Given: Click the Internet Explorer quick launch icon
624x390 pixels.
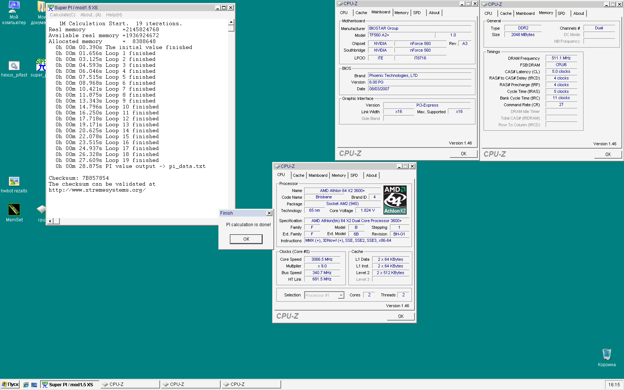Looking at the screenshot, I should click(26, 385).
